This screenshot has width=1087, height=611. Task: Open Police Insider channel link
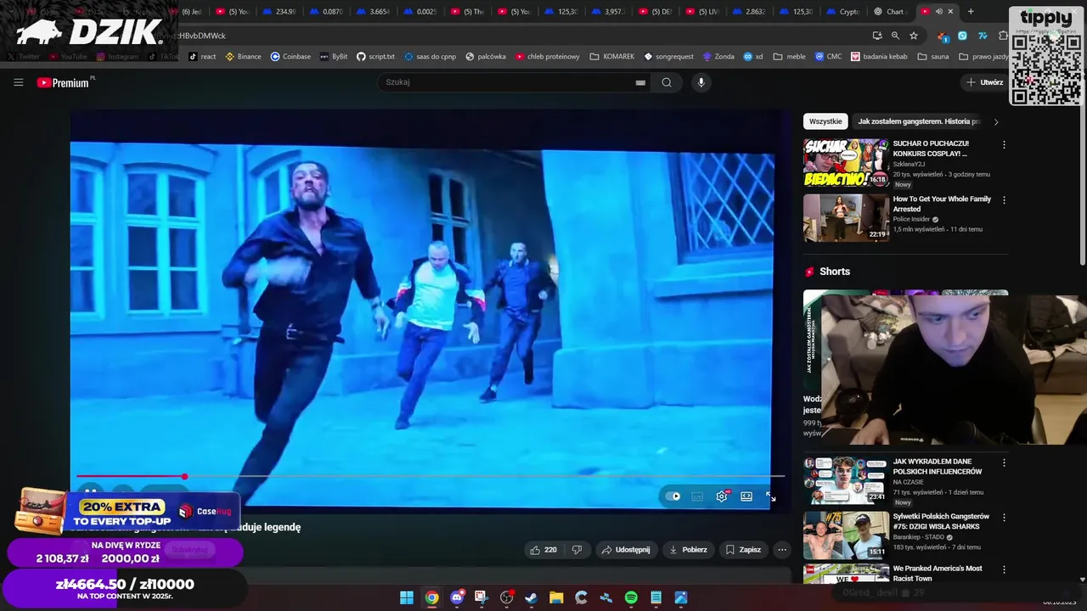(x=911, y=220)
